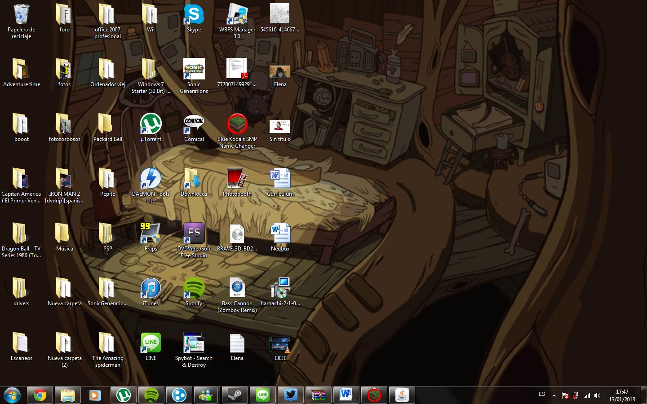Open Steam from the taskbar
This screenshot has width=647, height=404.
(235, 395)
